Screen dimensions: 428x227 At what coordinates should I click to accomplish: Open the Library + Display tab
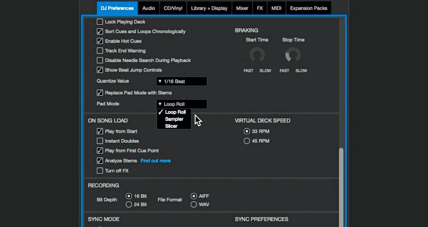click(x=209, y=8)
